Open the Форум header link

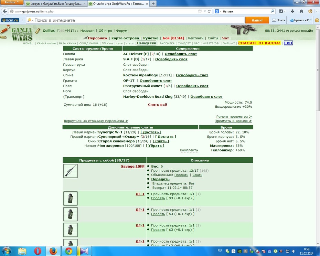coord(121,31)
